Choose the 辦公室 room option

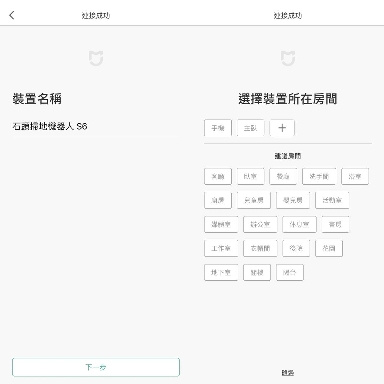tap(260, 224)
